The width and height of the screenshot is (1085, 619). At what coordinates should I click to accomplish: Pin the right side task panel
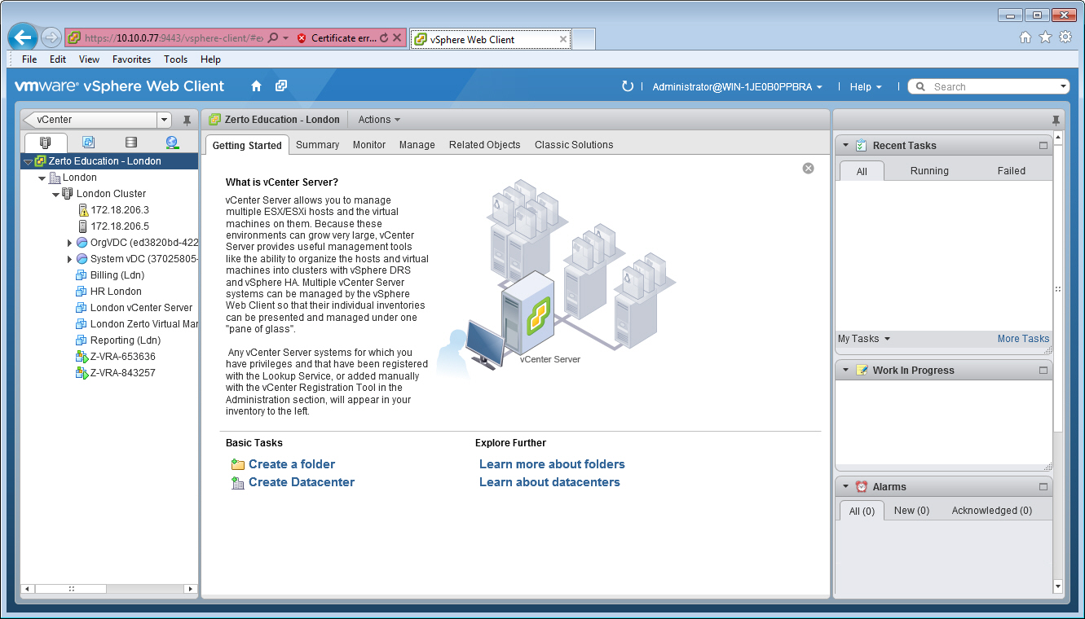coord(1056,121)
